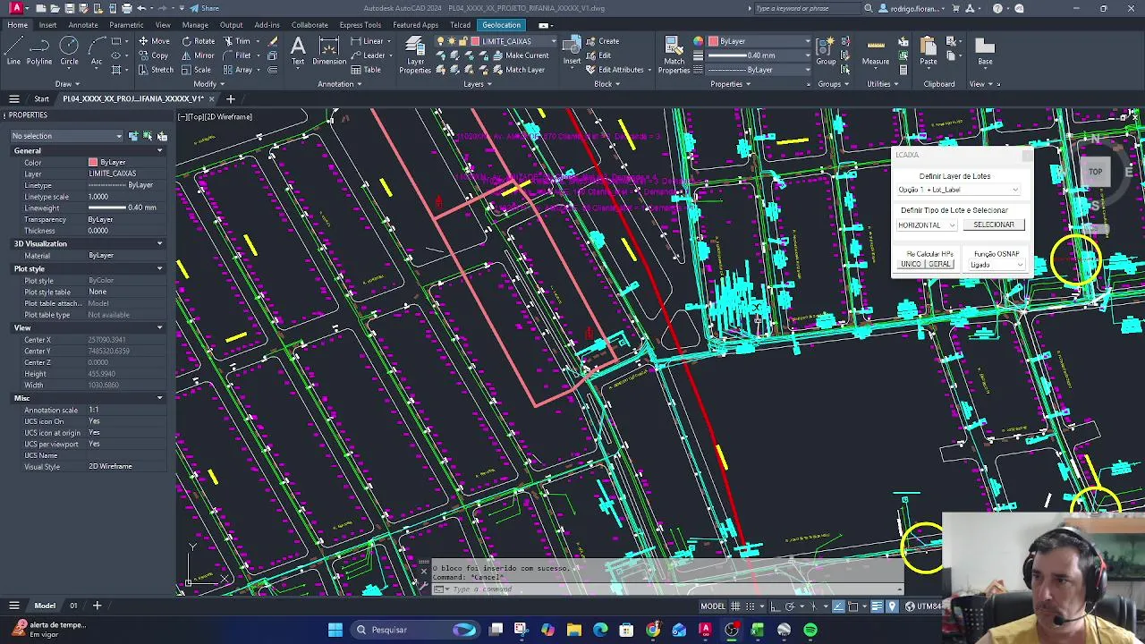Open the Função OSNAP Ligado dropdown
The image size is (1145, 644).
[x=997, y=265]
